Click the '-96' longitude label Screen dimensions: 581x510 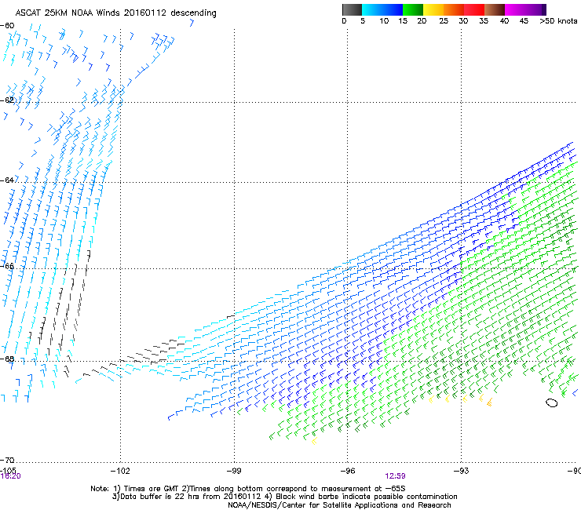click(x=348, y=471)
